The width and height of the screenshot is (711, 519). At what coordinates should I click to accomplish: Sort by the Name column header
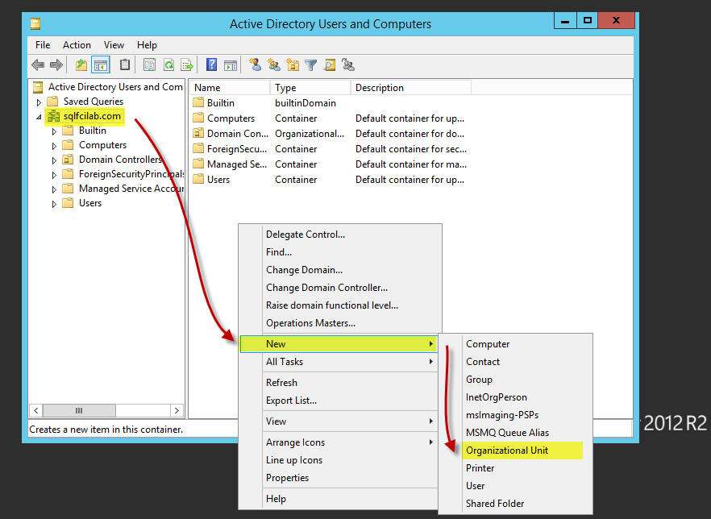pyautogui.click(x=230, y=88)
